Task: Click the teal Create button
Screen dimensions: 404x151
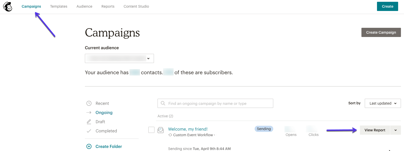Action: coord(387,6)
